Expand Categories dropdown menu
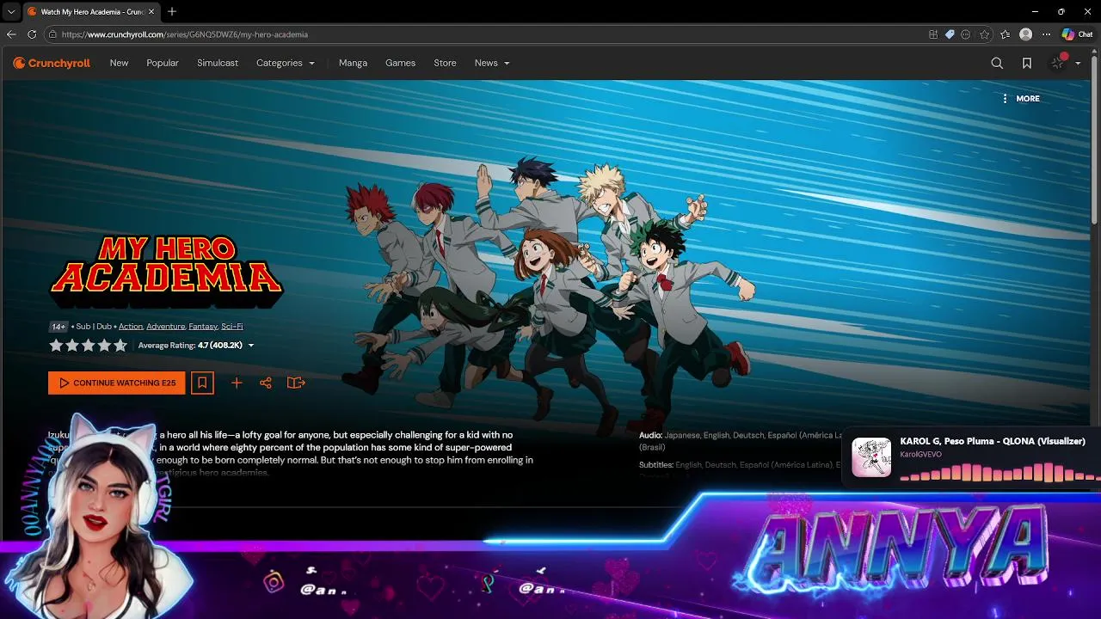The image size is (1101, 619). click(286, 63)
